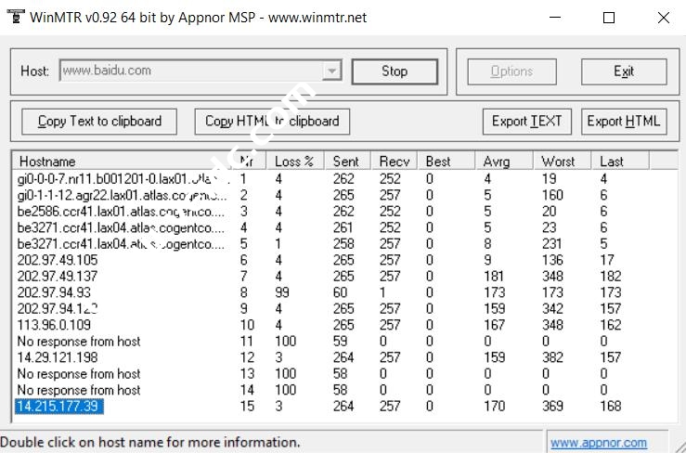Copy HTML to clipboard

coord(272,121)
